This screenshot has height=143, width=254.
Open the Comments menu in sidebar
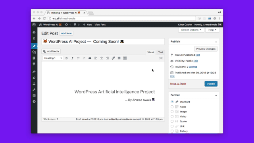click(34, 64)
